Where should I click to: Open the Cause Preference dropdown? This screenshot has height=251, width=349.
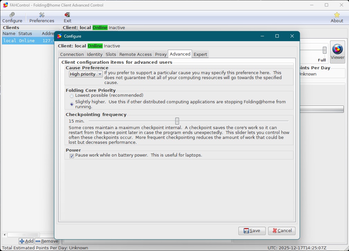[x=86, y=74]
